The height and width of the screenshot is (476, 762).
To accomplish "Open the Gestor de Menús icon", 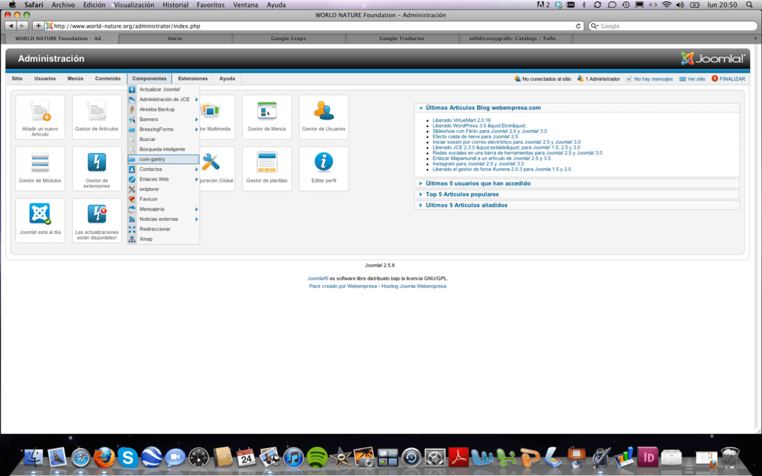I will (x=267, y=117).
